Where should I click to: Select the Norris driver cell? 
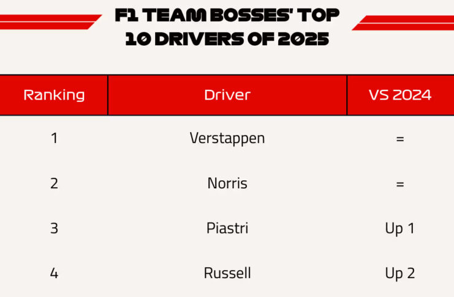pyautogui.click(x=227, y=183)
